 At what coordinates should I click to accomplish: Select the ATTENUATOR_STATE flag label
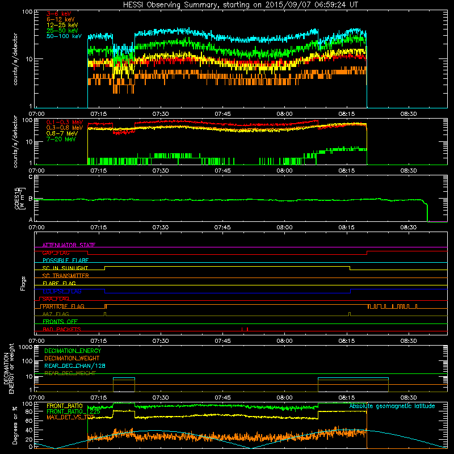coord(69,245)
